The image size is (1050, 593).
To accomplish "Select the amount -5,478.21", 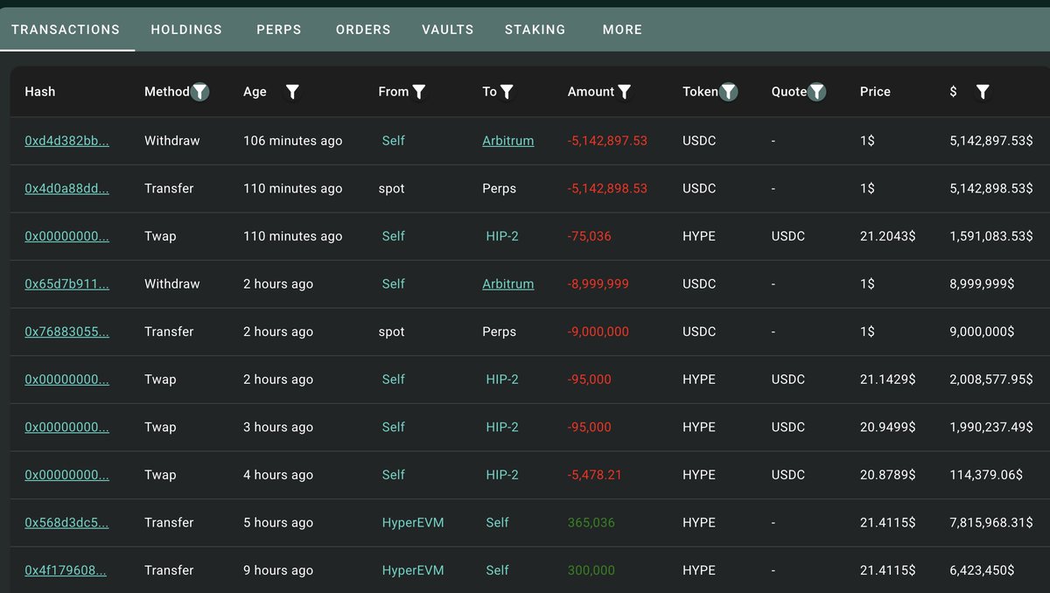I will tap(594, 475).
